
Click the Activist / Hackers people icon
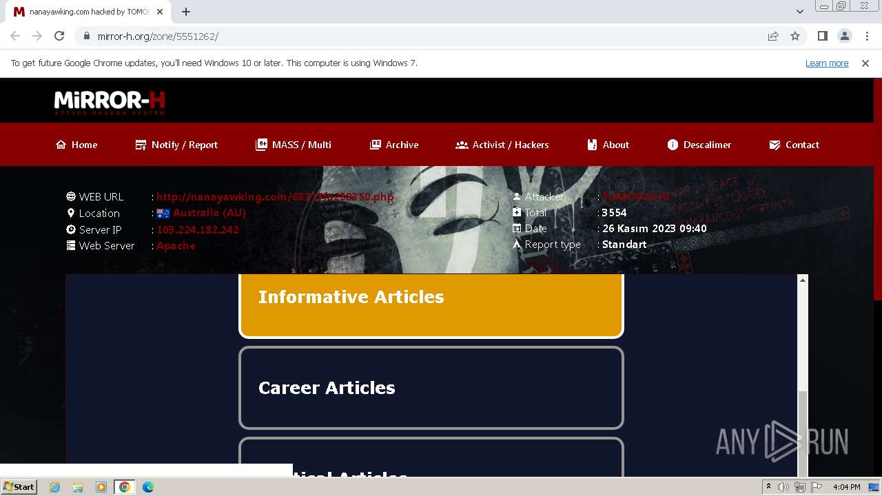[462, 145]
